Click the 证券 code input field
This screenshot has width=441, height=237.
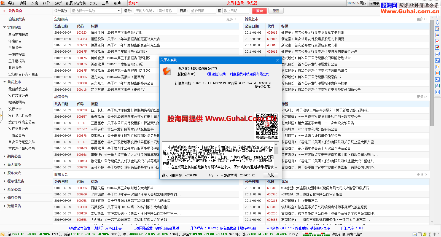(155, 11)
